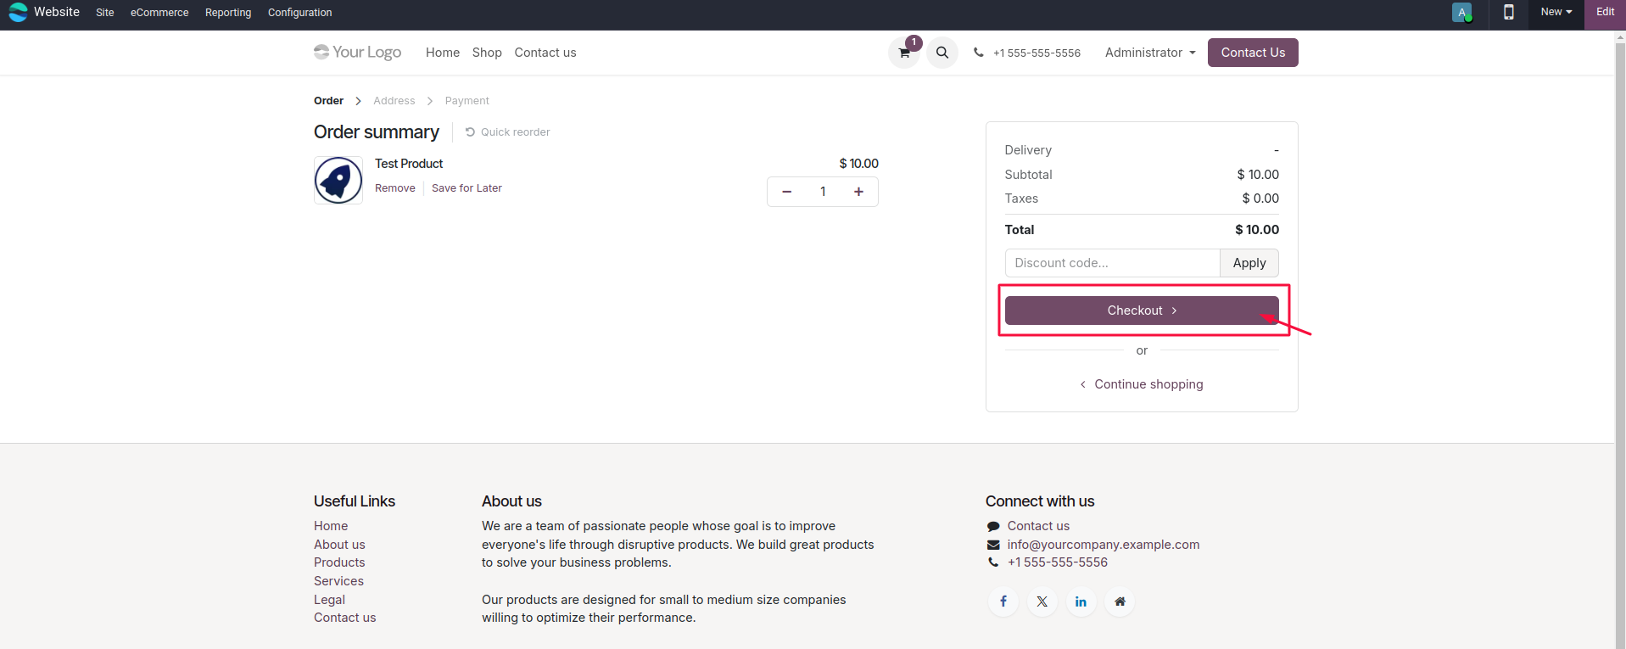The width and height of the screenshot is (1626, 649).
Task: Open the eCommerce menu
Action: pos(159,13)
